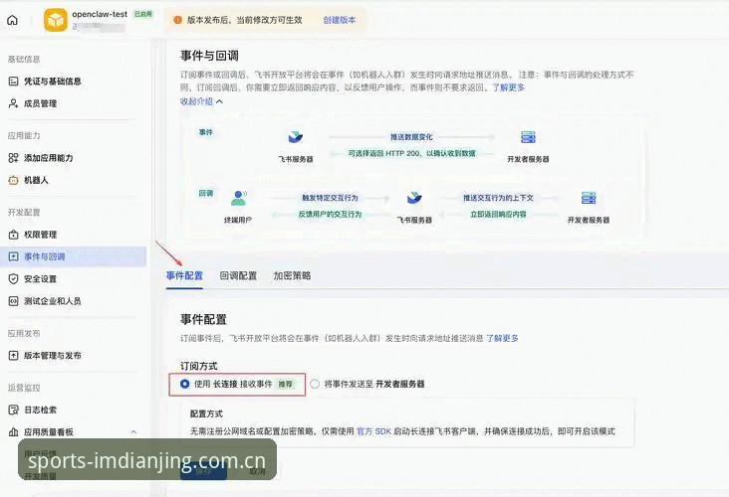
Task: Click the 版本管理与发布 upload icon
Action: (x=14, y=356)
